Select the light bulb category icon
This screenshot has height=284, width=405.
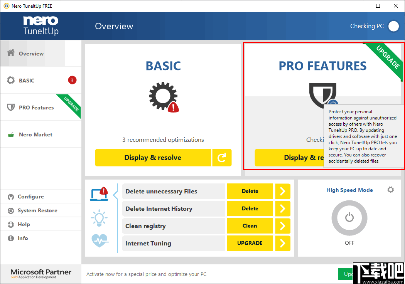pyautogui.click(x=99, y=218)
